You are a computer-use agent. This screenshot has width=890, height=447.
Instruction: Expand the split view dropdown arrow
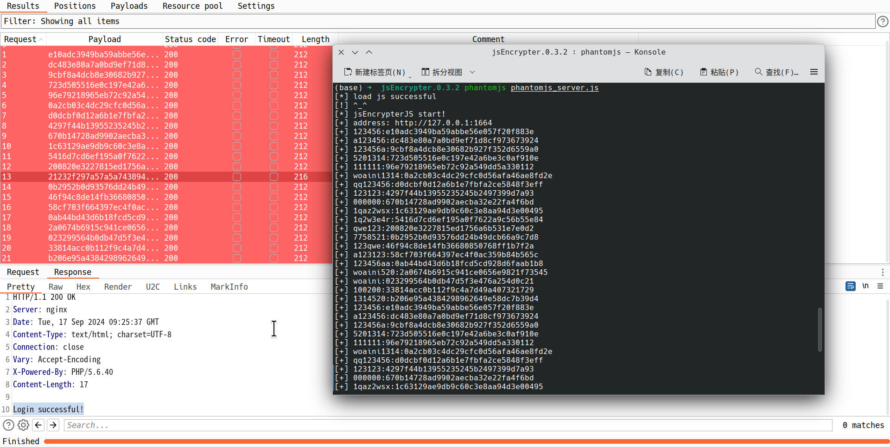[x=472, y=72]
